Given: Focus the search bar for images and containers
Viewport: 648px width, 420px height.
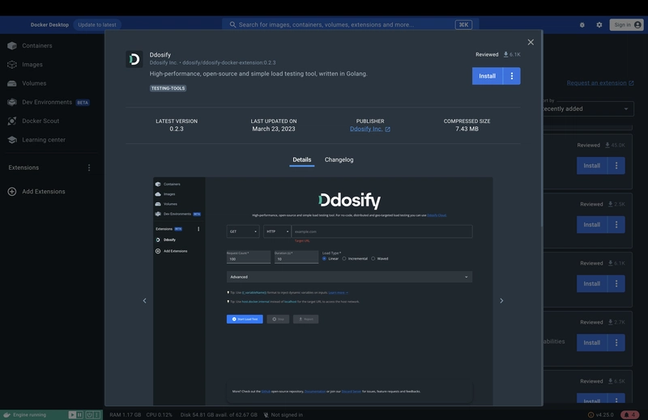Looking at the screenshot, I should [351, 25].
